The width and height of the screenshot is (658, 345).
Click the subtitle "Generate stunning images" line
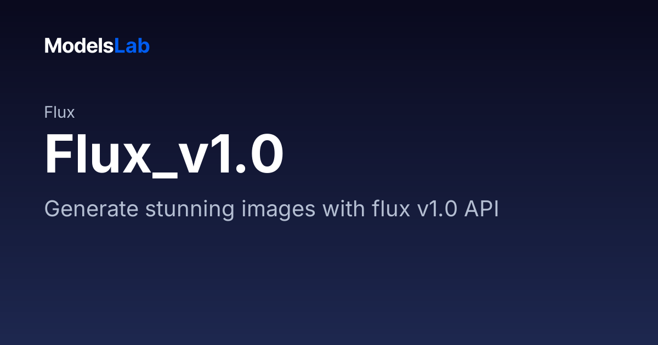coord(271,209)
